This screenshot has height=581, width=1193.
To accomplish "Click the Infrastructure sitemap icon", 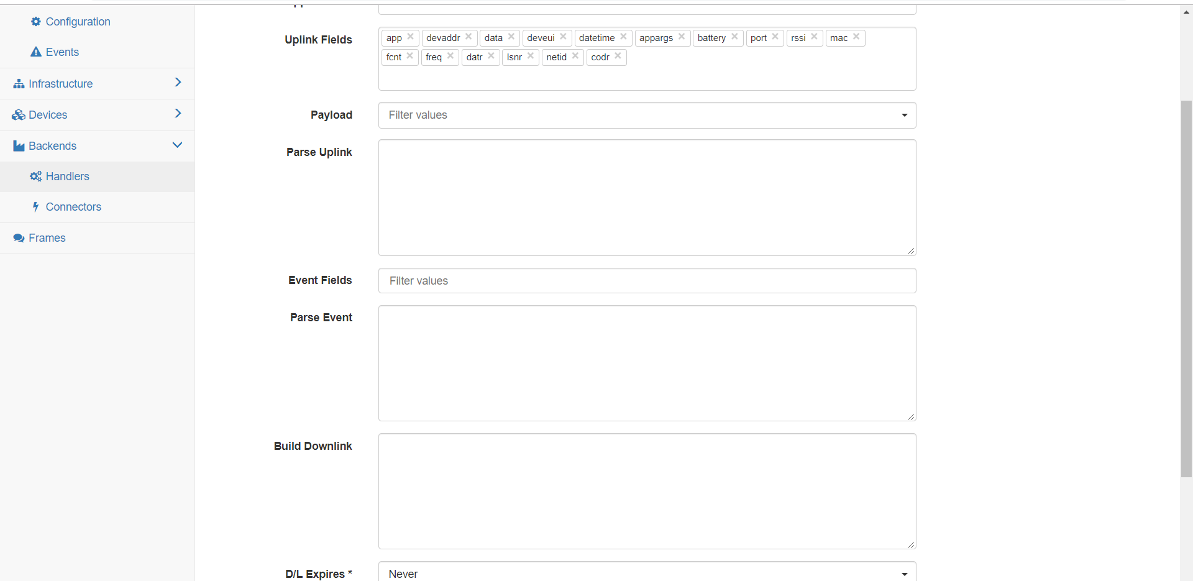I will tap(19, 83).
